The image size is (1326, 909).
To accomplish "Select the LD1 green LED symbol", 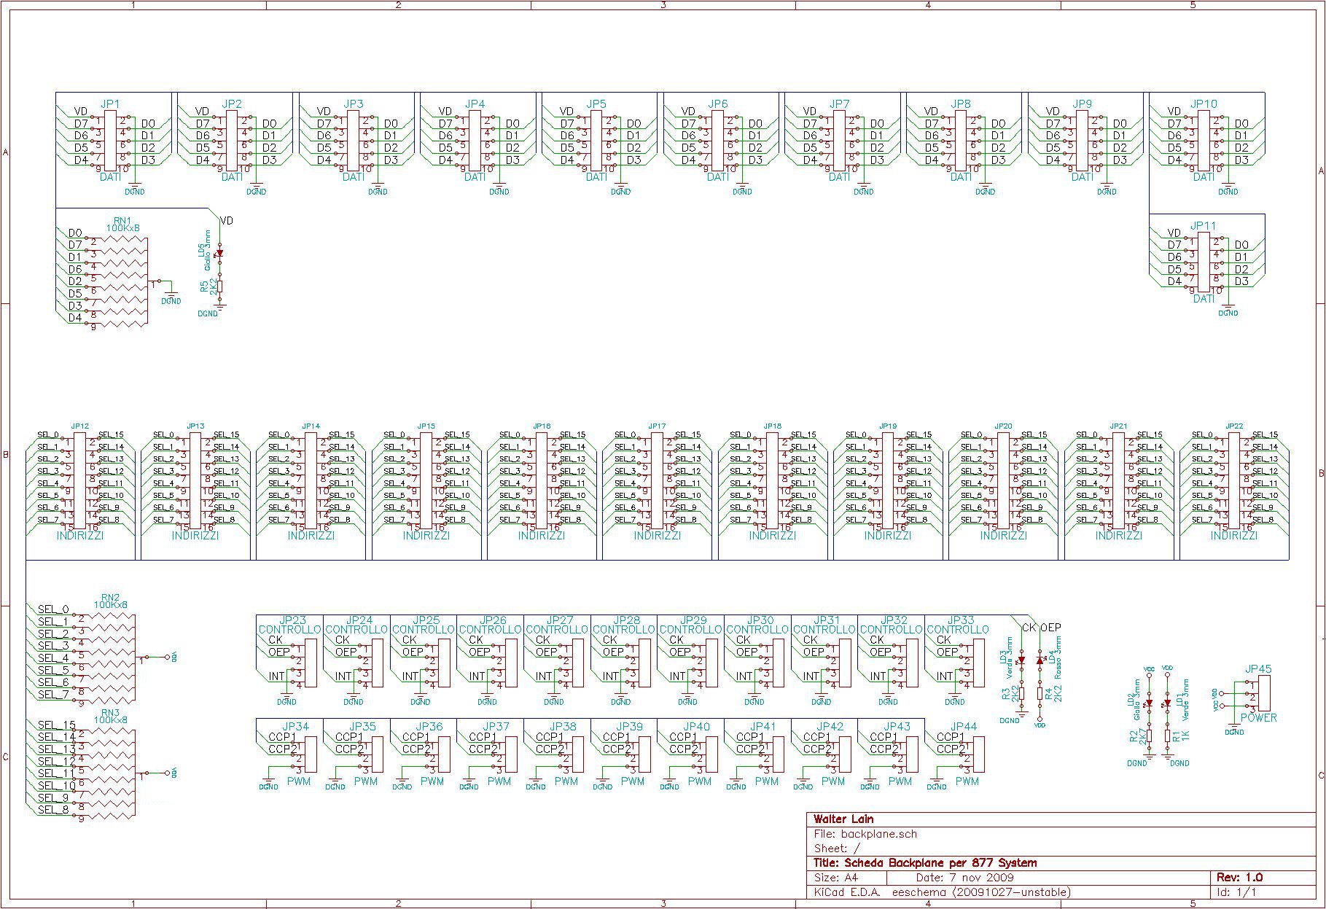I will tap(1168, 703).
